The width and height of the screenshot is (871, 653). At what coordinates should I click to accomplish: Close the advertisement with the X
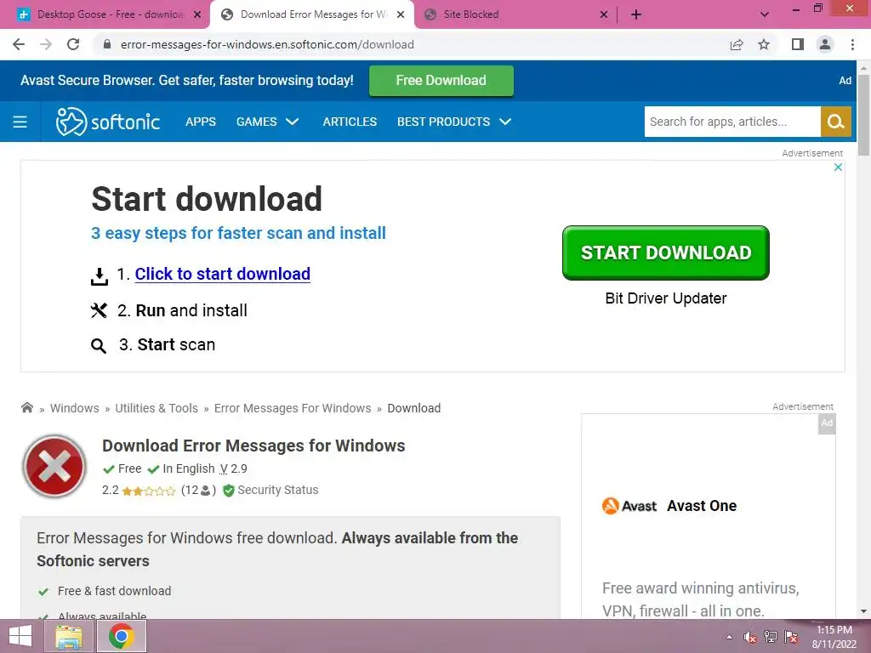tap(838, 168)
